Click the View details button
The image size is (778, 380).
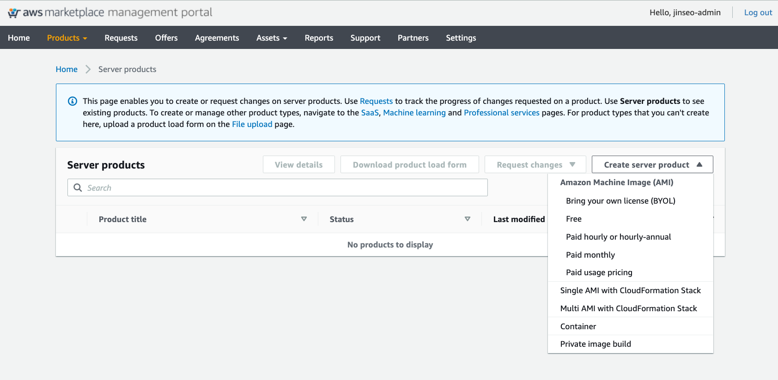(299, 164)
